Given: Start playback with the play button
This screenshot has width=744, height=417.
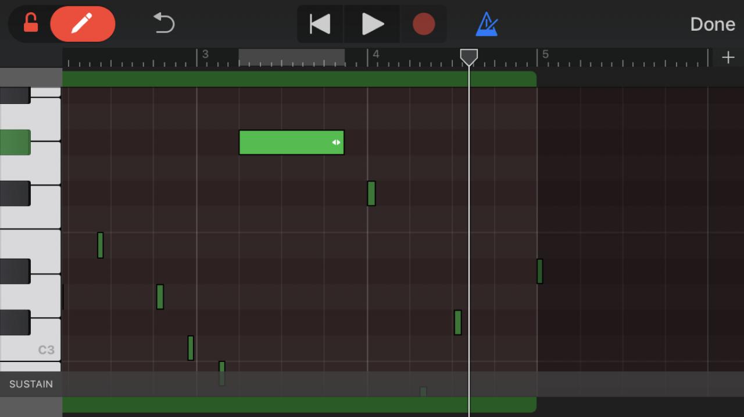Looking at the screenshot, I should click(x=372, y=24).
